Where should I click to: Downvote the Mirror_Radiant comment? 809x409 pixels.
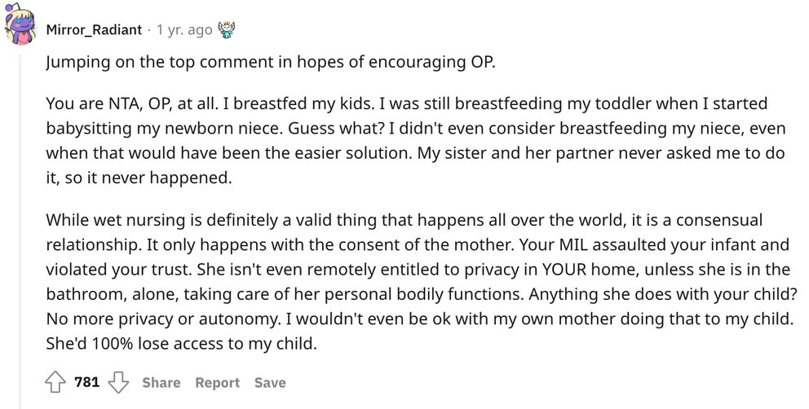click(119, 382)
